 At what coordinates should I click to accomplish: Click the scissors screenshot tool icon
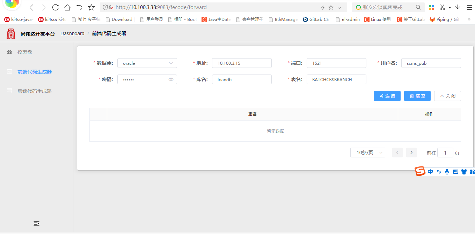click(443, 7)
